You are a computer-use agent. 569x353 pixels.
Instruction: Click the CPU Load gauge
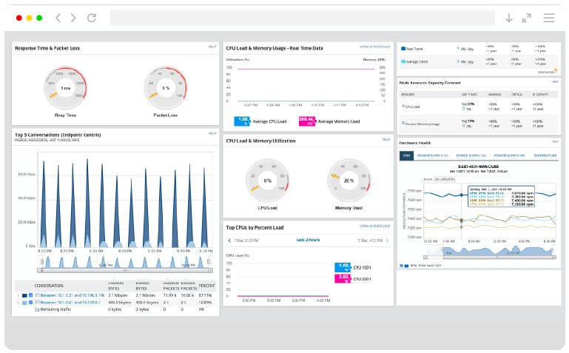267,181
